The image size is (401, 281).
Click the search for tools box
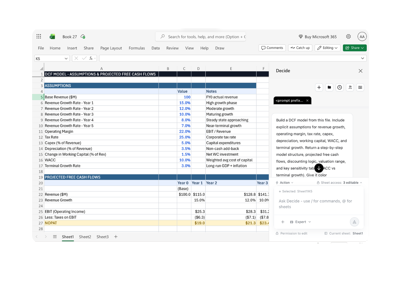tap(200, 37)
